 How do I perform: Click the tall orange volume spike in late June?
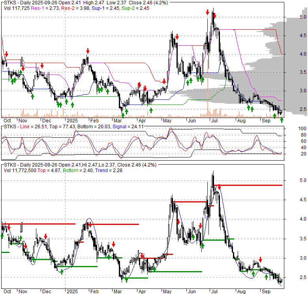[x=208, y=88]
